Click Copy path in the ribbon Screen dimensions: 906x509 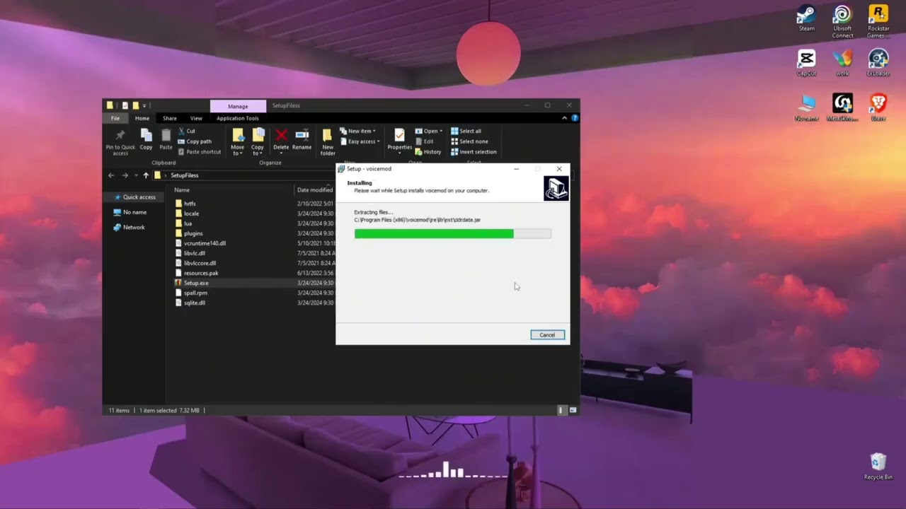(x=195, y=141)
